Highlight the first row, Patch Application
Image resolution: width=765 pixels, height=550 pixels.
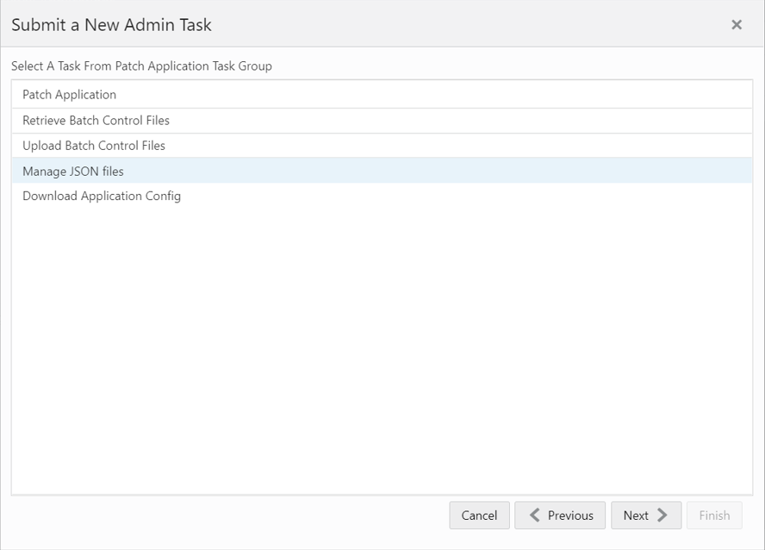[382, 95]
